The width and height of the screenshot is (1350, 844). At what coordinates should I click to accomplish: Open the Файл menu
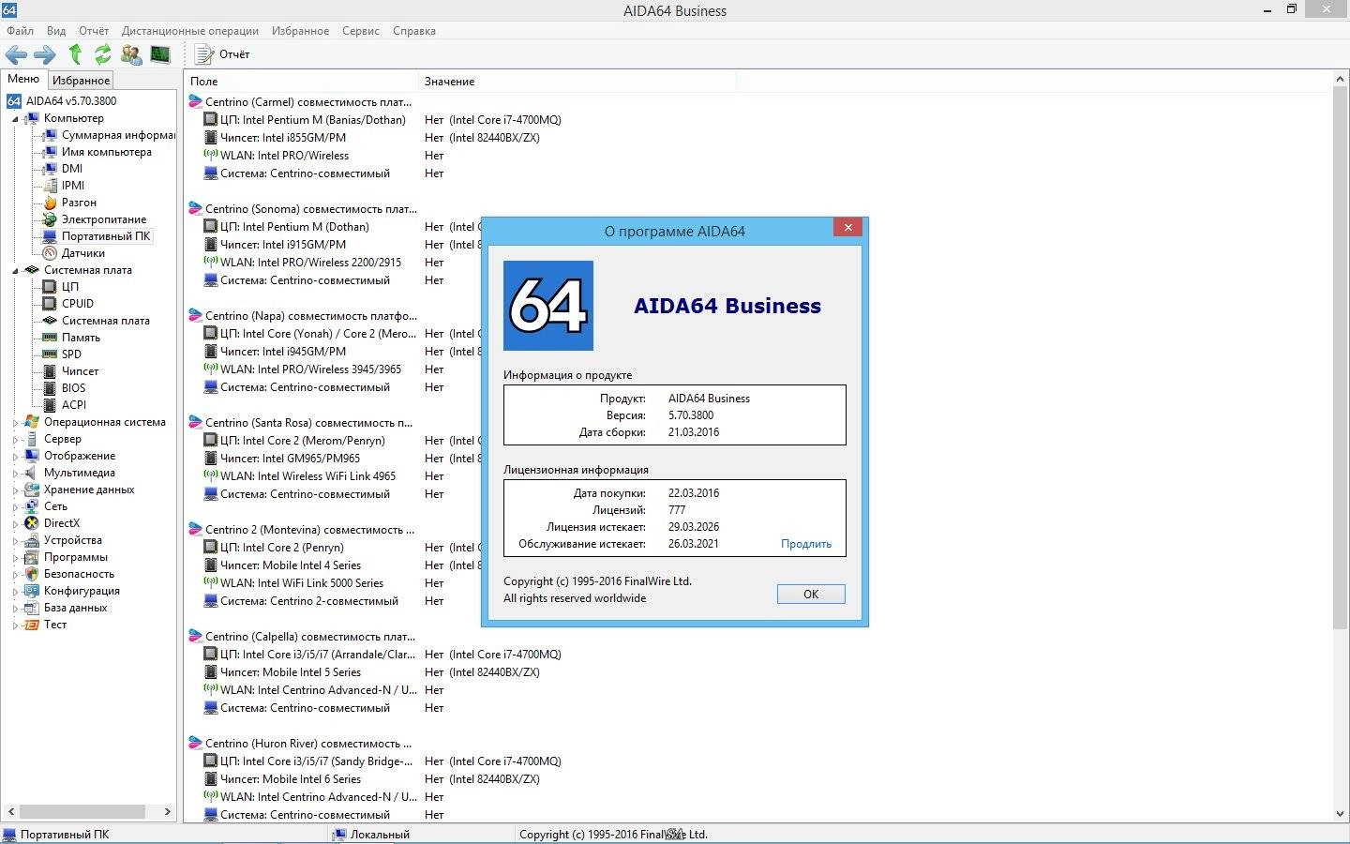[20, 31]
